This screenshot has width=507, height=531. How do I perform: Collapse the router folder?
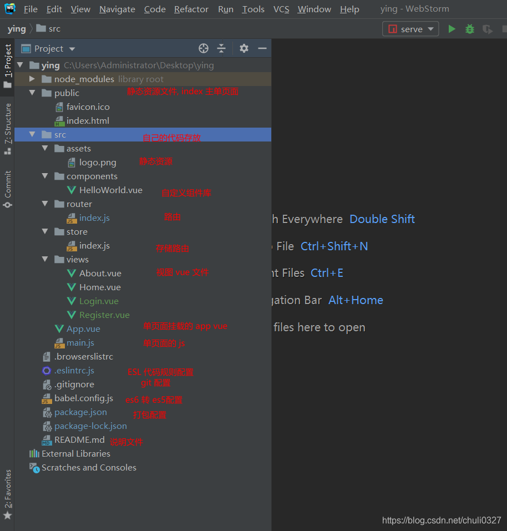(45, 204)
